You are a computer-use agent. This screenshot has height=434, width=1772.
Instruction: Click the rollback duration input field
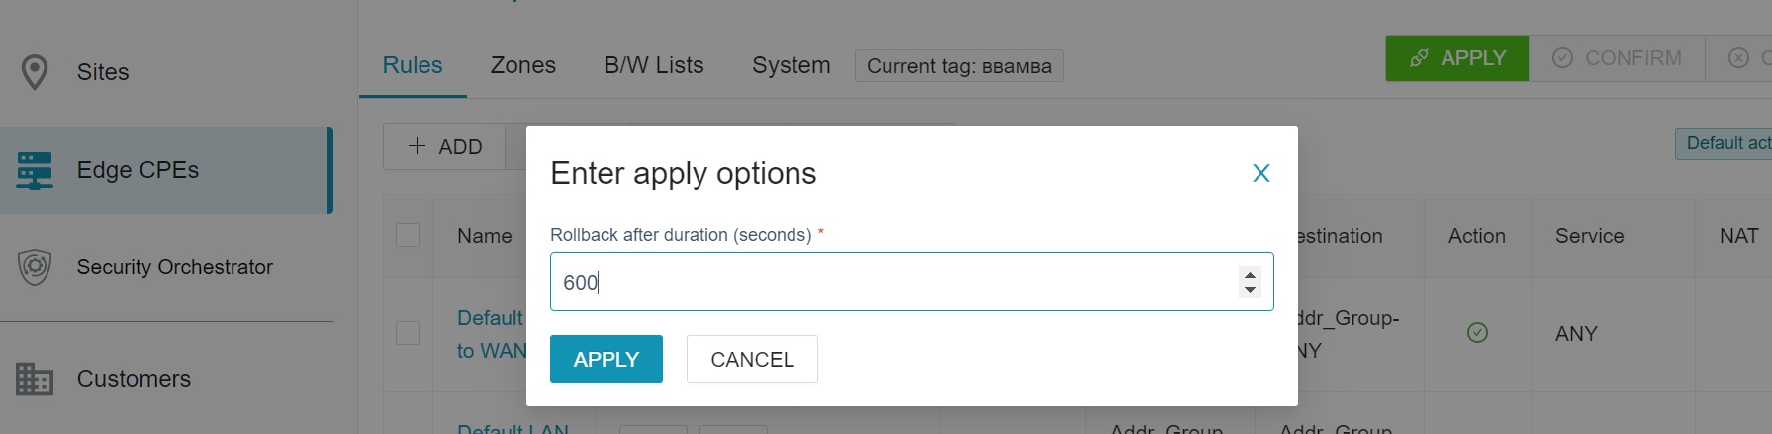pos(890,282)
